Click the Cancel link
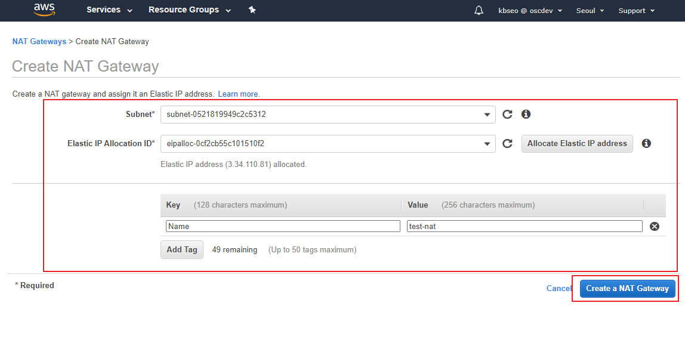 (559, 288)
